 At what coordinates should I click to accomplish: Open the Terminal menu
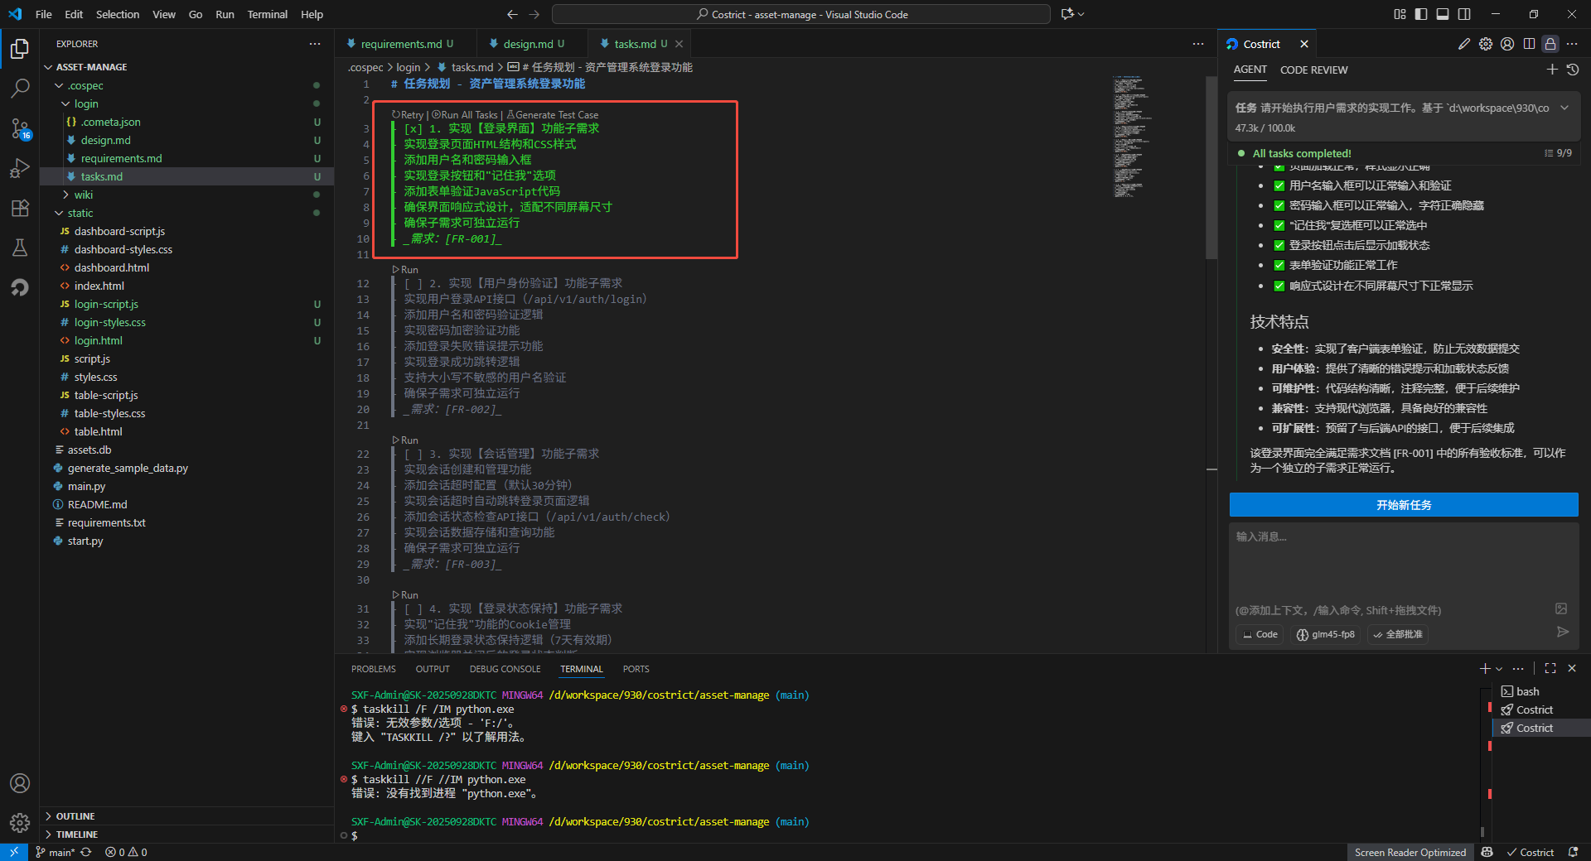[267, 14]
